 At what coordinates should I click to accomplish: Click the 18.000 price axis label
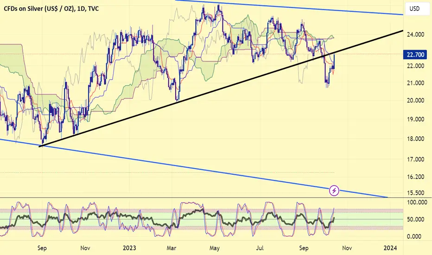(x=415, y=139)
